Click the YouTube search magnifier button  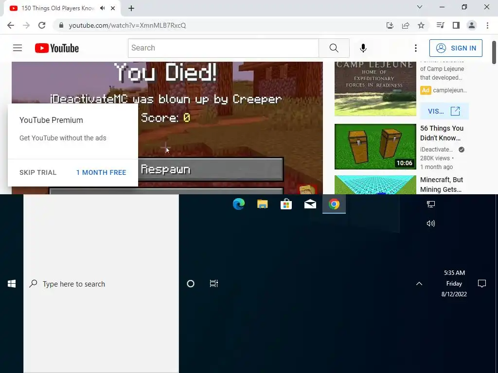coord(334,48)
